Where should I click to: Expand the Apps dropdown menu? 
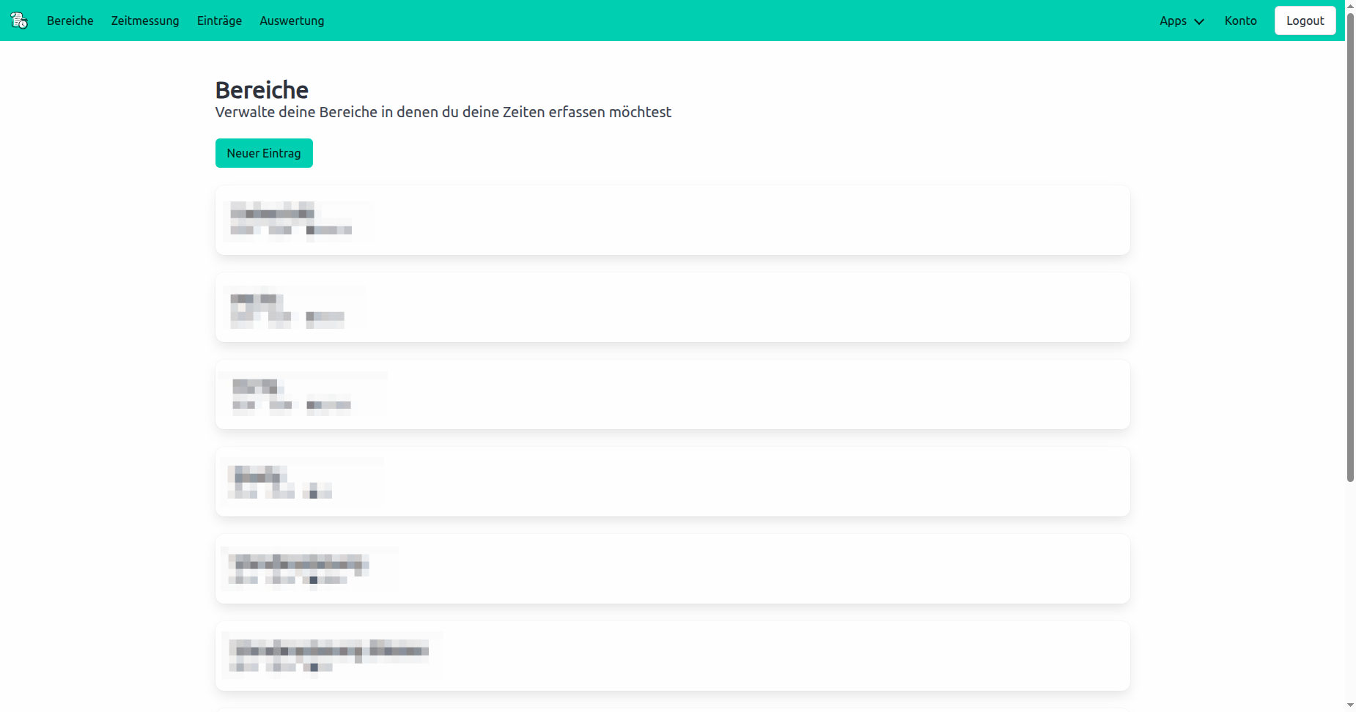tap(1173, 21)
